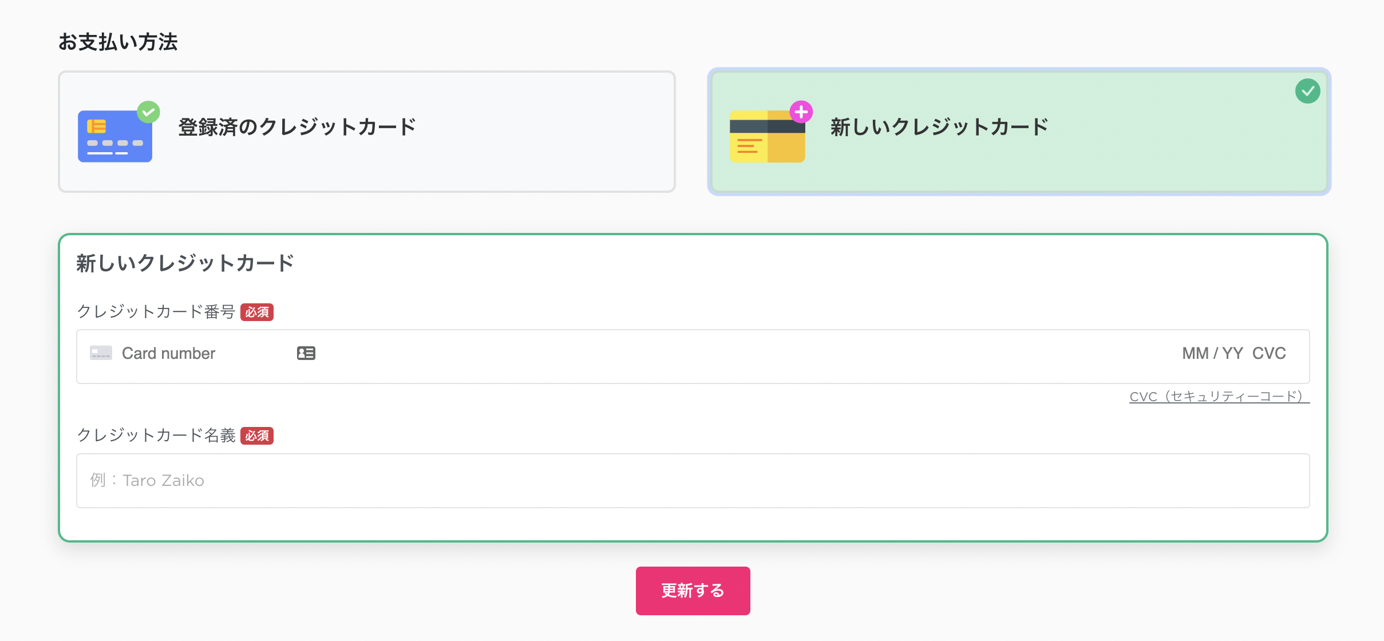The height and width of the screenshot is (641, 1384).
Task: Click the blue registered credit card icon
Action: 115,136
